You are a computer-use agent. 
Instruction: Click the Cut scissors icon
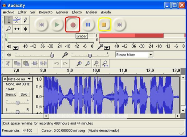8,63
